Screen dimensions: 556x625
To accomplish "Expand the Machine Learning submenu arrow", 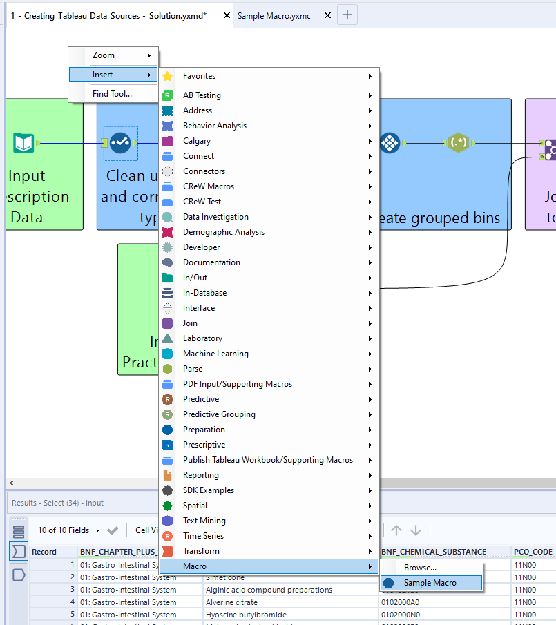I will tap(370, 354).
